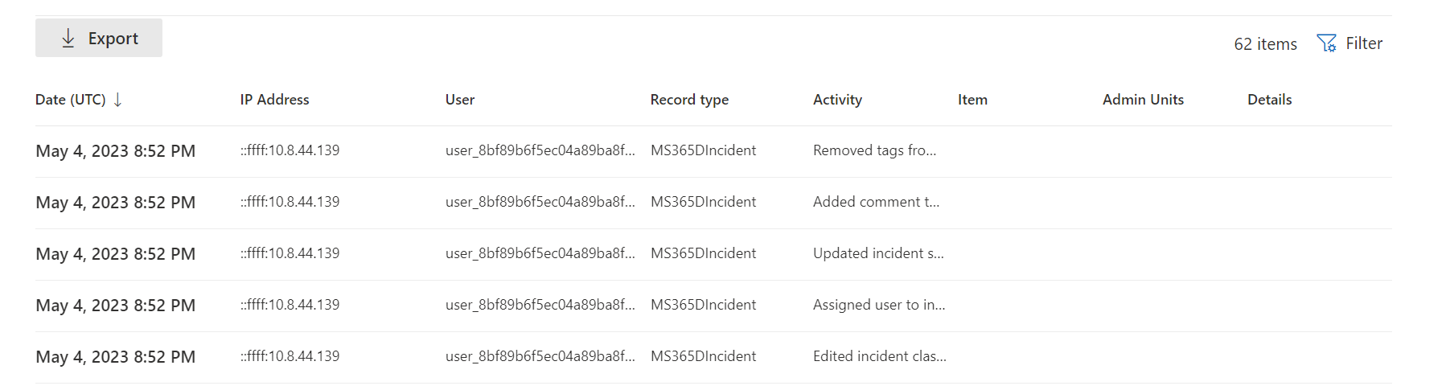Viewport: 1446px width, 386px height.
Task: Click the Record type column header
Action: pyautogui.click(x=689, y=100)
